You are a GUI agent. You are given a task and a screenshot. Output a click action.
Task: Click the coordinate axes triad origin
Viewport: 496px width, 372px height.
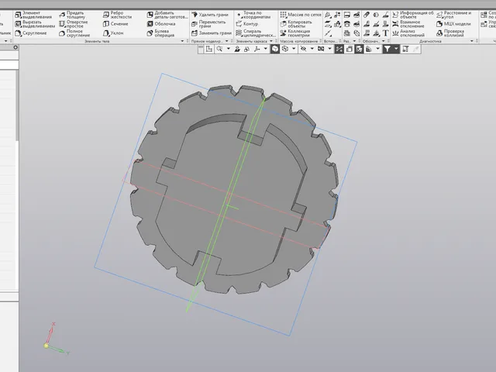pos(46,346)
